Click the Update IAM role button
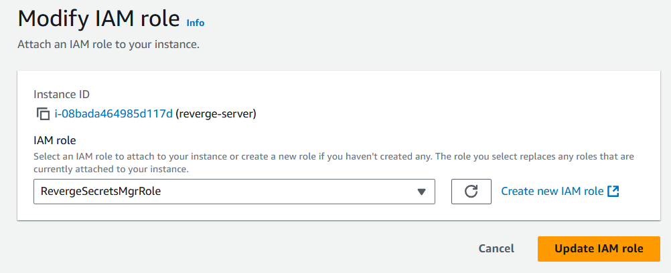This screenshot has height=273, width=671. point(599,249)
